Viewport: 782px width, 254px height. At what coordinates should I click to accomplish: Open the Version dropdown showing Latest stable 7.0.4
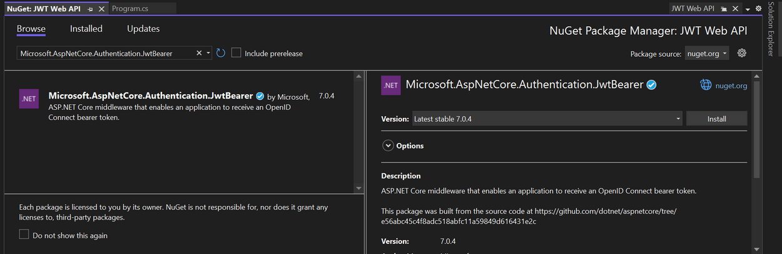click(x=547, y=119)
